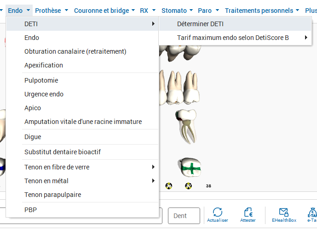Open the Traitements personnels dropdown

click(262, 11)
